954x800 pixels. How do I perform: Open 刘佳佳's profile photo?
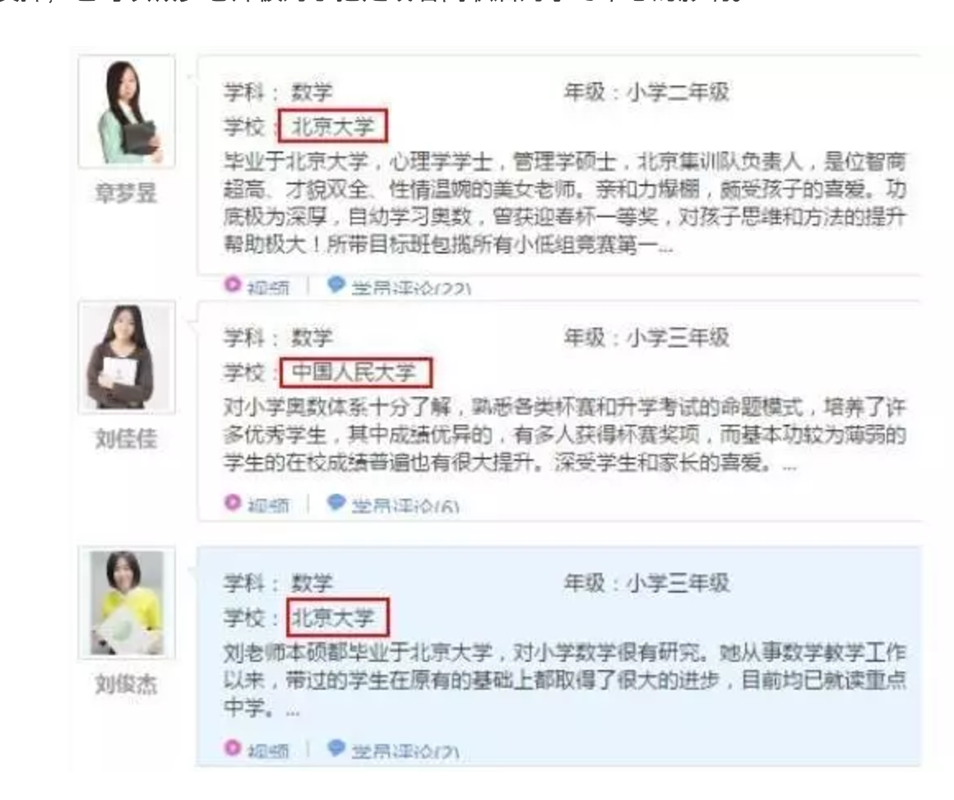127,357
